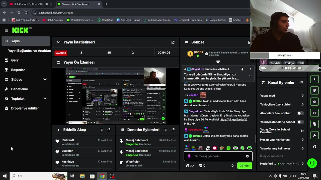Open Yapay Zeka ile Sohbet Denetimi external link
This screenshot has height=180, width=321.
point(302,131)
